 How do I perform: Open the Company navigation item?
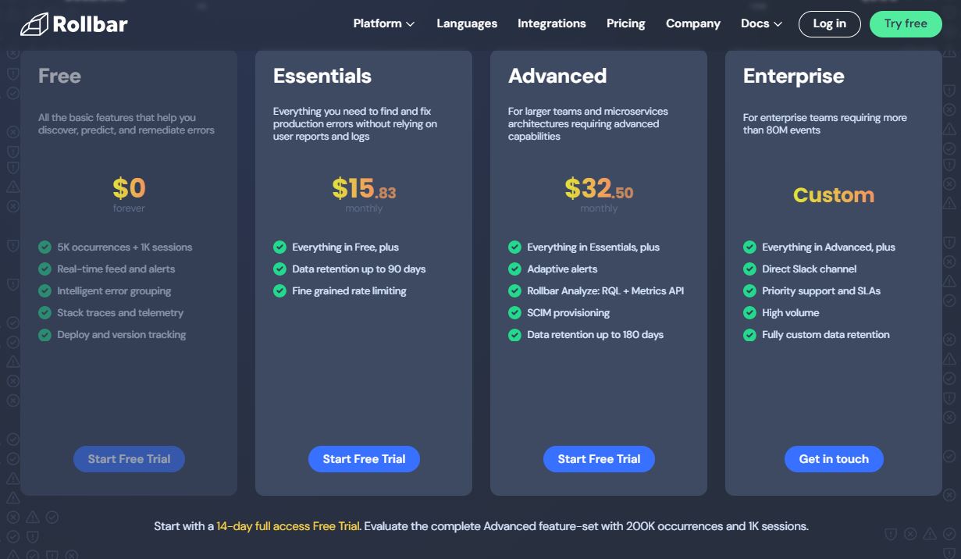click(x=692, y=23)
